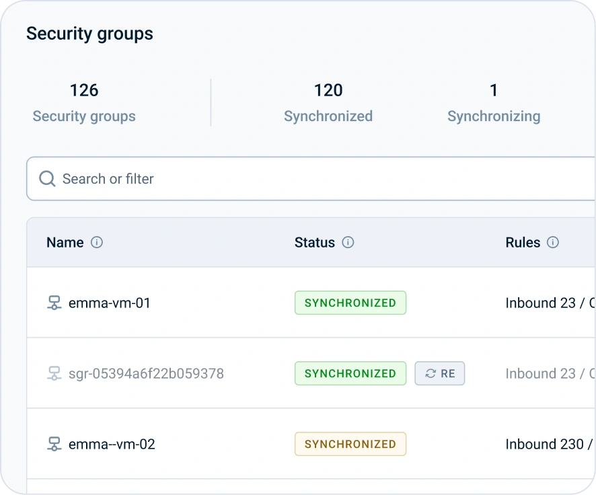Screen dimensions: 596x495
Task: Click the network icon beside emma-vm-01
Action: point(54,303)
